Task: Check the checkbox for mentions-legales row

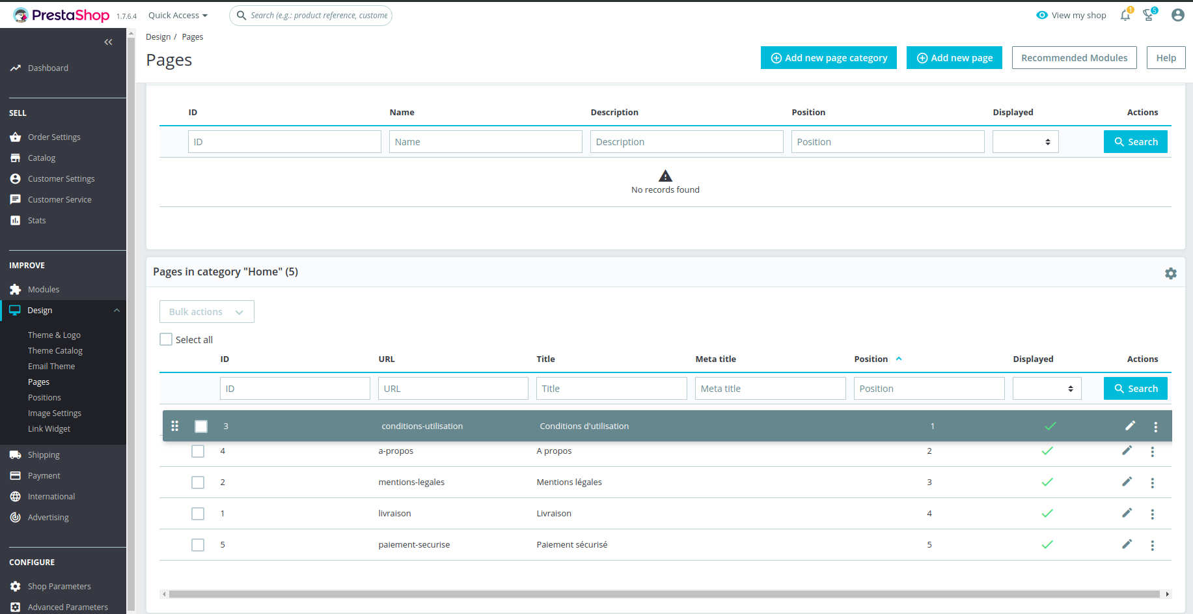Action: (198, 482)
